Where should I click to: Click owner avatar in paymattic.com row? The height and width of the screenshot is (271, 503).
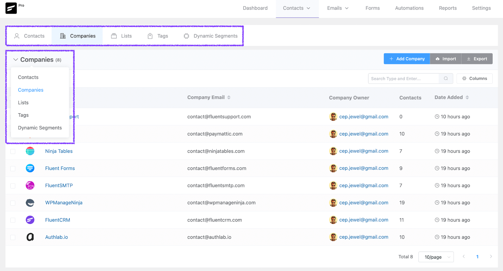333,134
